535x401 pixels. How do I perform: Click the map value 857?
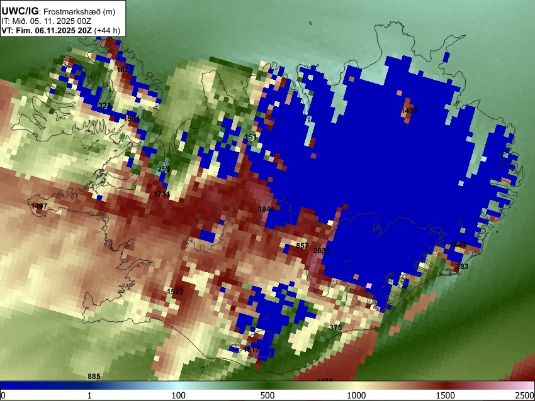(302, 246)
